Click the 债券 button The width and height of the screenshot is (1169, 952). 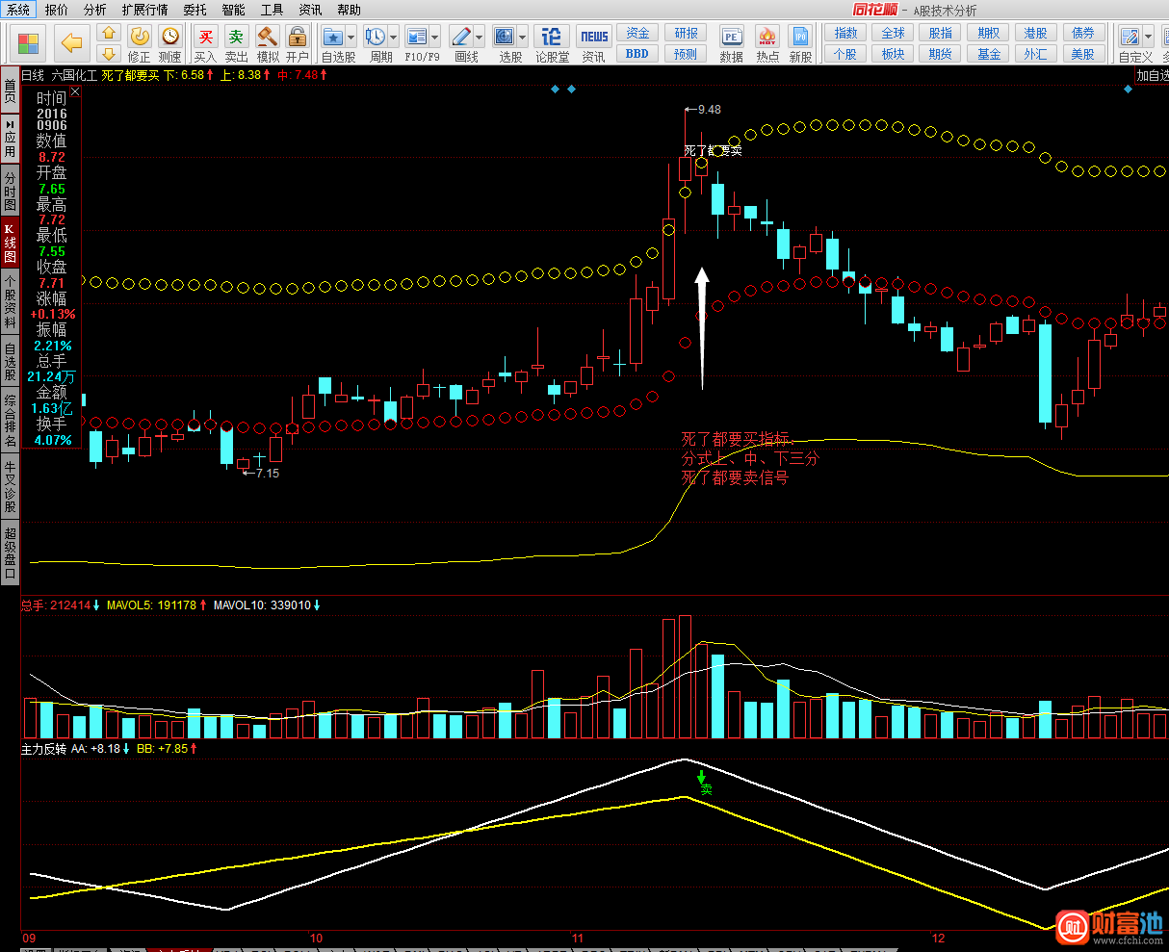pos(1082,33)
